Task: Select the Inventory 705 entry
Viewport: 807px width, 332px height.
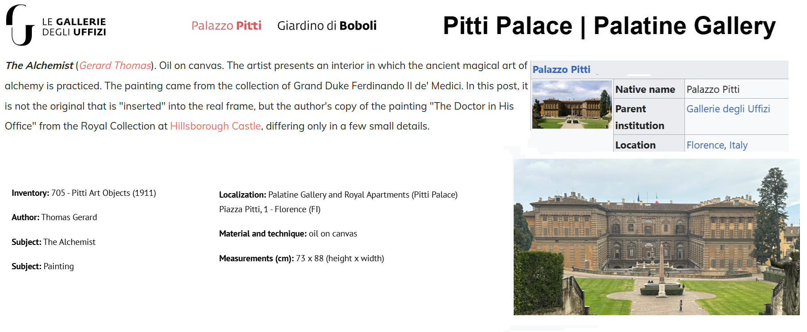Action: coord(84,193)
